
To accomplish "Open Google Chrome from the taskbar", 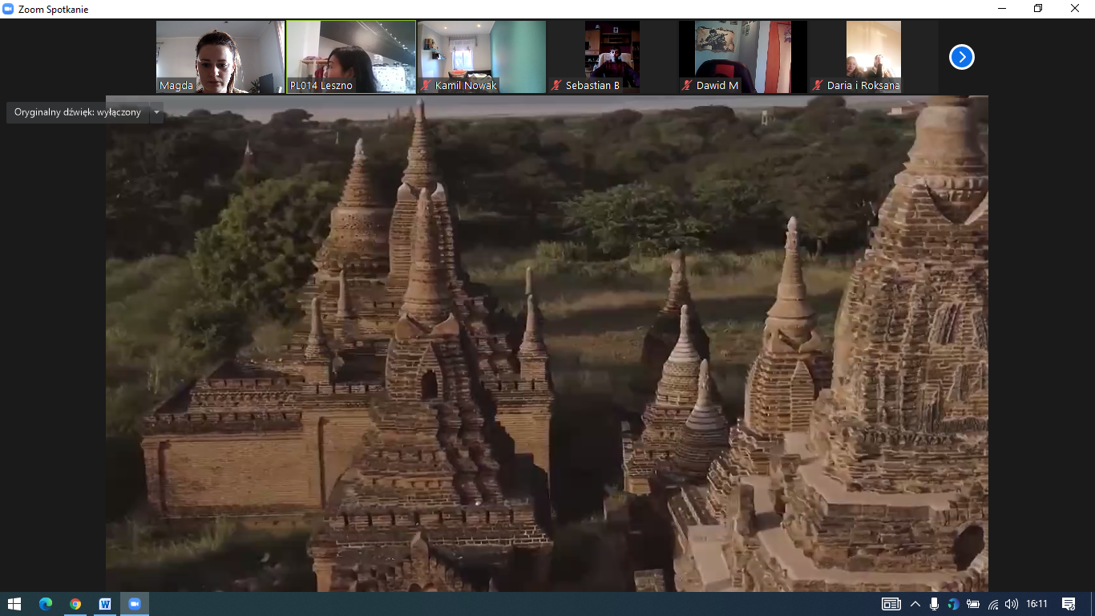I will tap(75, 604).
